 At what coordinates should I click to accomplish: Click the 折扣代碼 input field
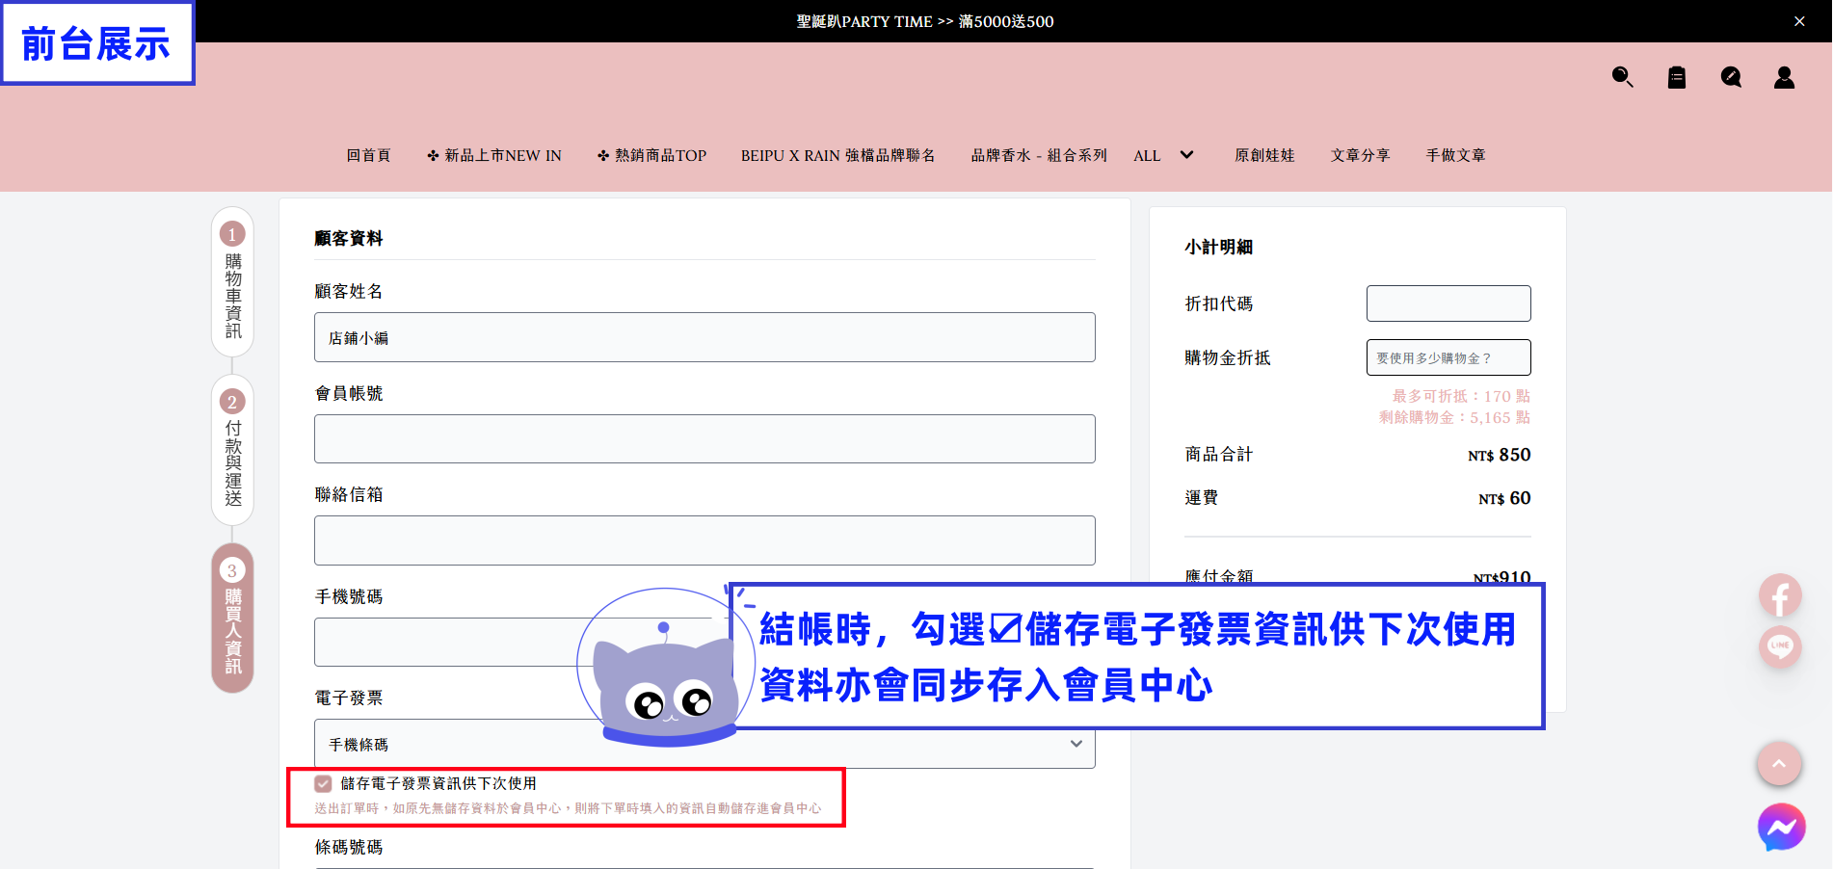(1448, 303)
